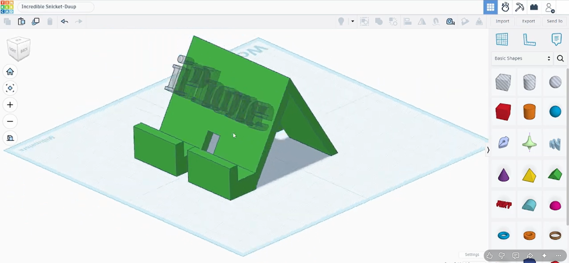Open the Ruler tool in shapes panel
The image size is (569, 263).
pyautogui.click(x=529, y=39)
